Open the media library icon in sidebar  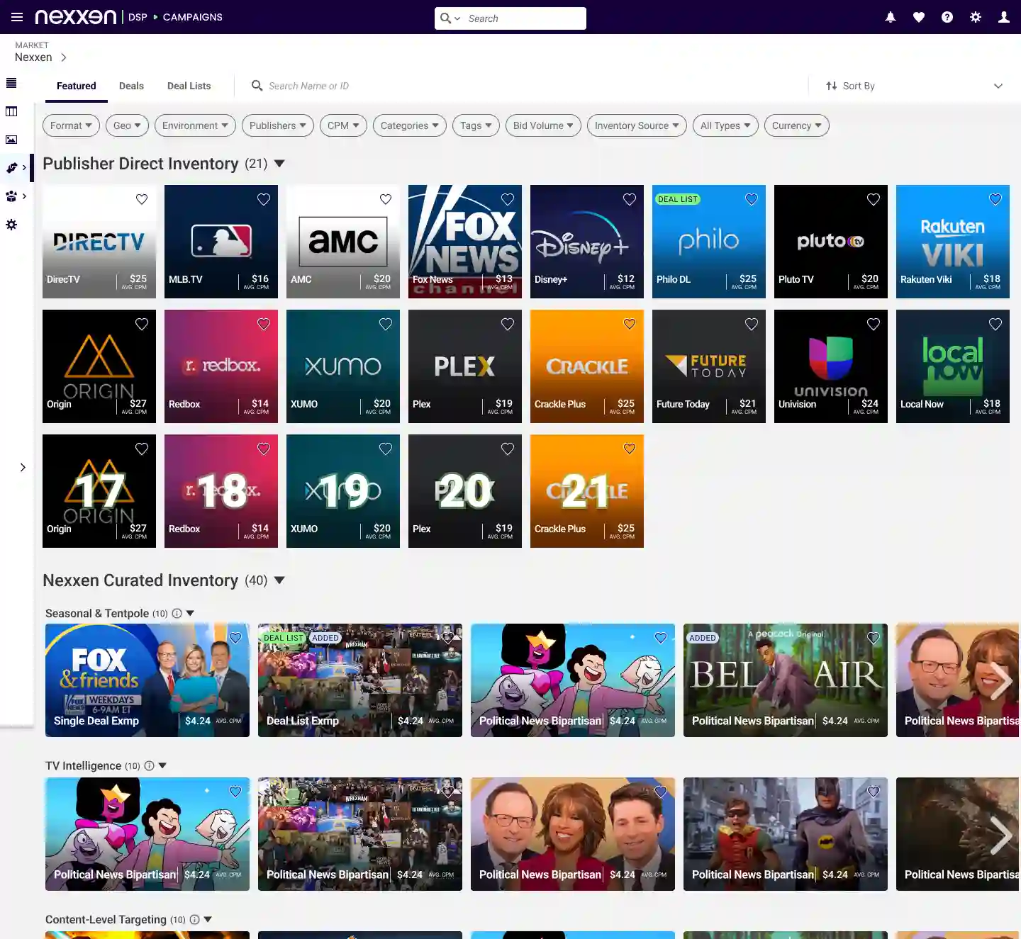[11, 140]
